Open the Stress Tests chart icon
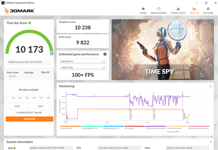Screen dimensions: 218x150 point(178,9)
